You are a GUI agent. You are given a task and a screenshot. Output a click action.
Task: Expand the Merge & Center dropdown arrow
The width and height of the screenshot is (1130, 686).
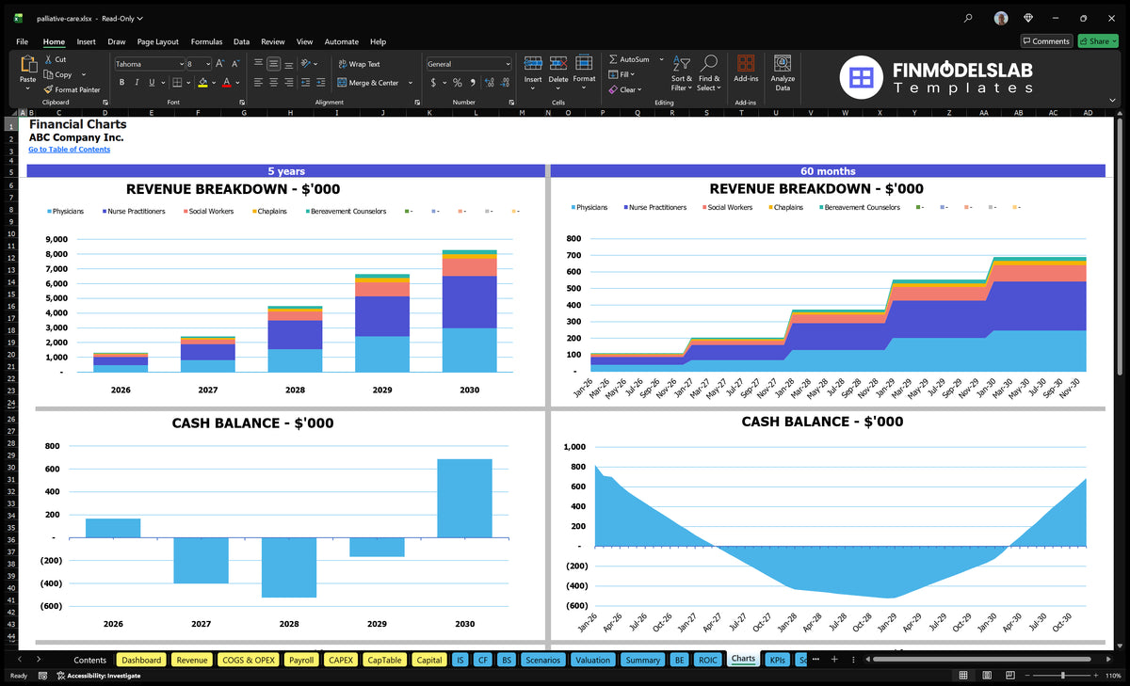point(411,83)
